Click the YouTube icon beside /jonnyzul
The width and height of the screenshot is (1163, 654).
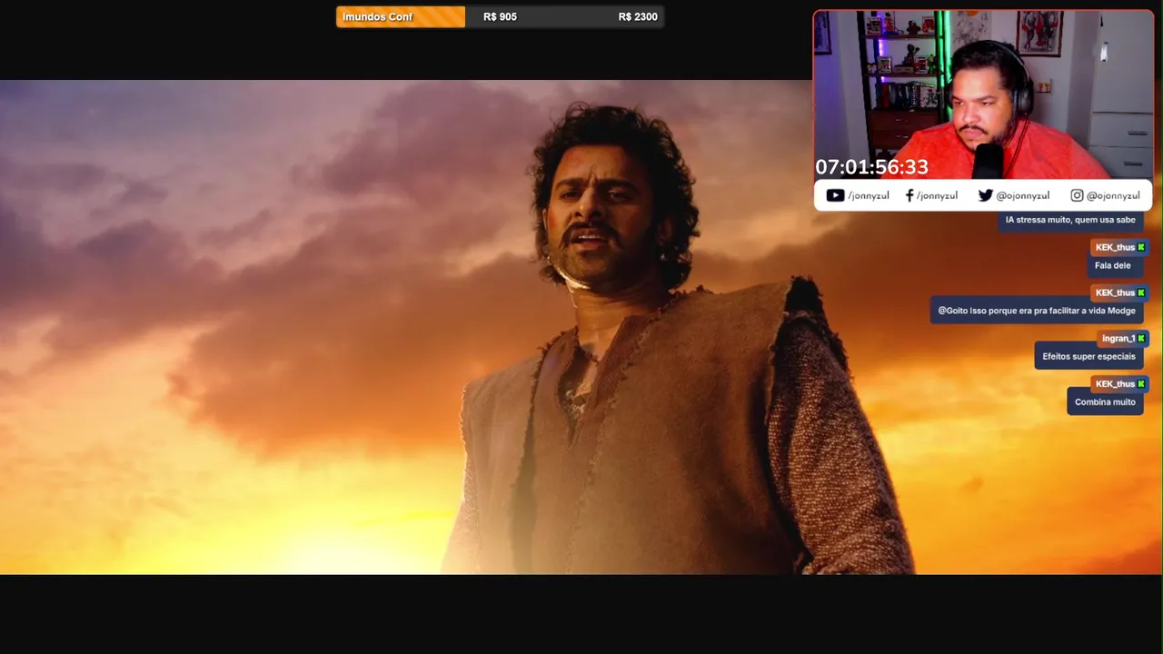[x=835, y=195]
